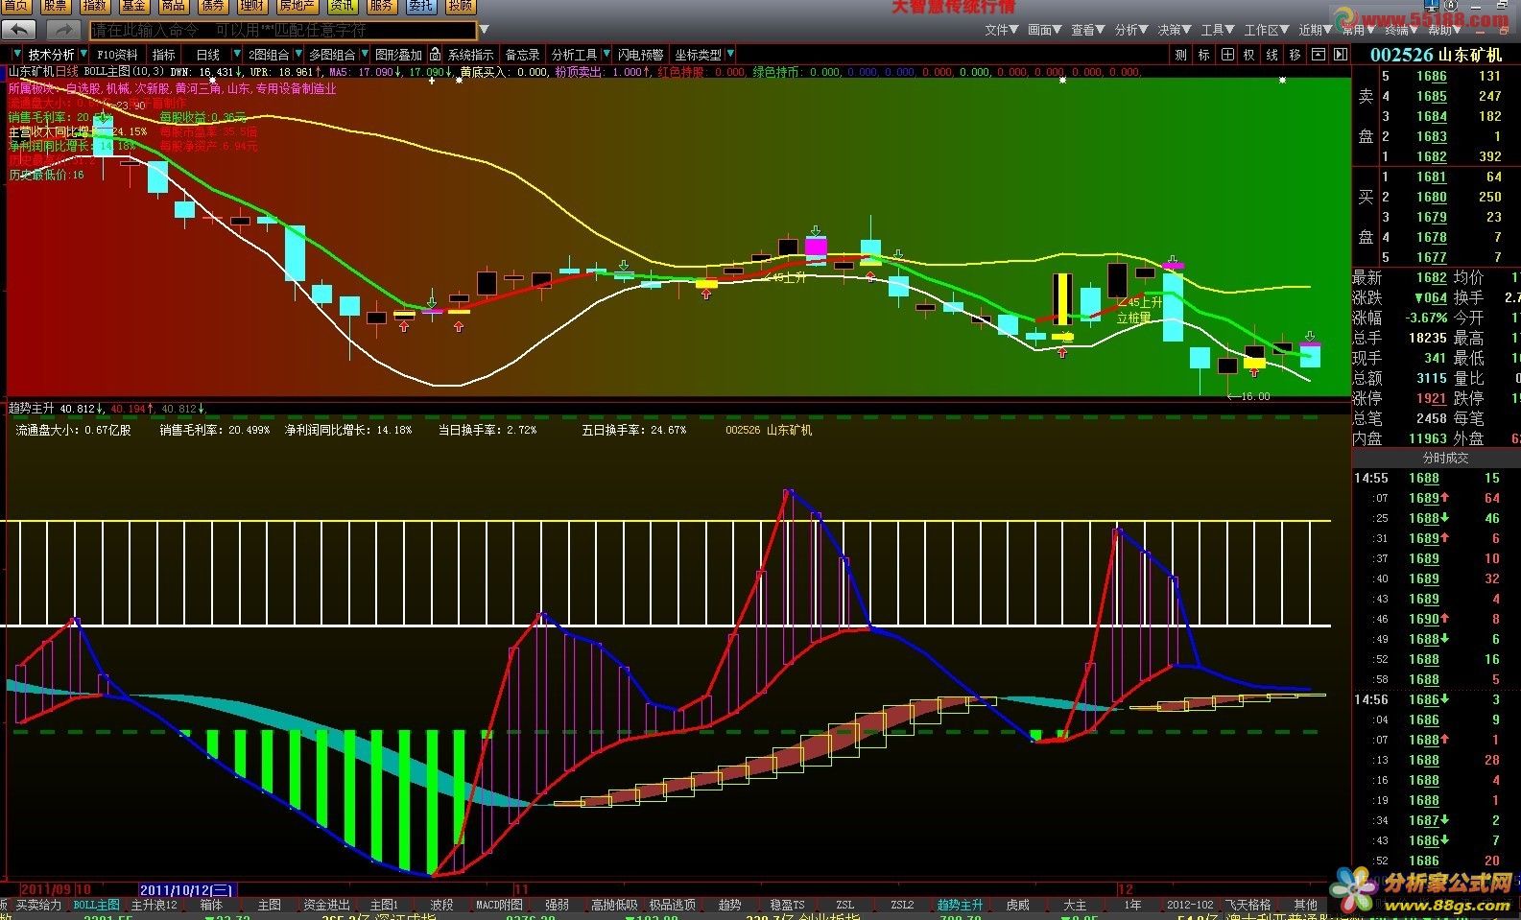Click the 投顾 advisor shortcut button
Image resolution: width=1521 pixels, height=920 pixels.
[460, 6]
